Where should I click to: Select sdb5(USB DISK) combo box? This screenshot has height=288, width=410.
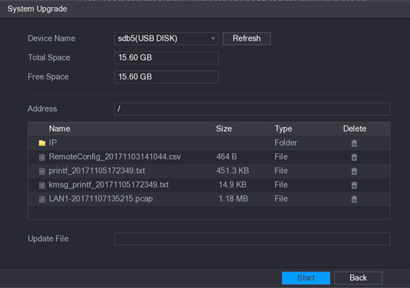point(166,39)
